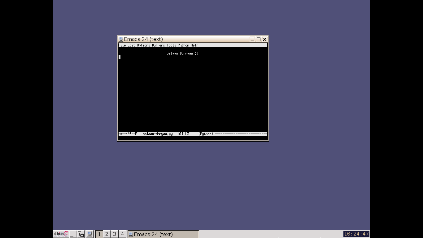
Task: Click the salaam-donyaa.py buffer name in mode line
Action: 158,134
